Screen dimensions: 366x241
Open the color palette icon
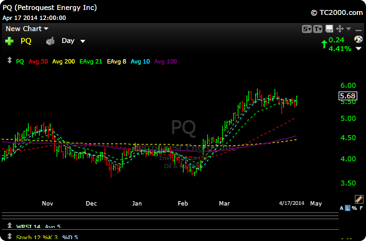click(x=359, y=39)
